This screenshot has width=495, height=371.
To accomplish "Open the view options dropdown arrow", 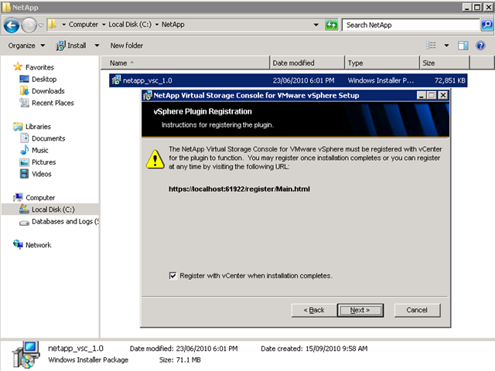I will click(x=446, y=46).
